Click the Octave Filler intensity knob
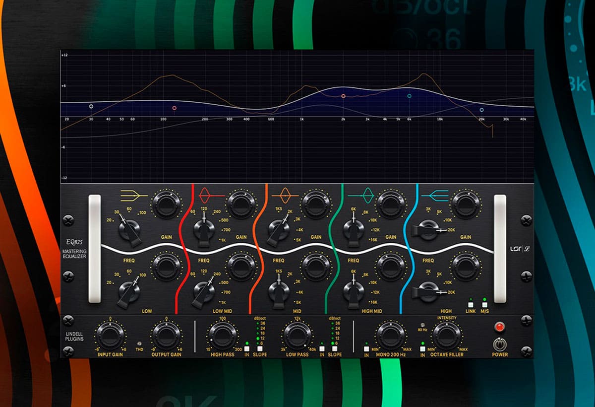This screenshot has height=407, width=595. (x=446, y=336)
